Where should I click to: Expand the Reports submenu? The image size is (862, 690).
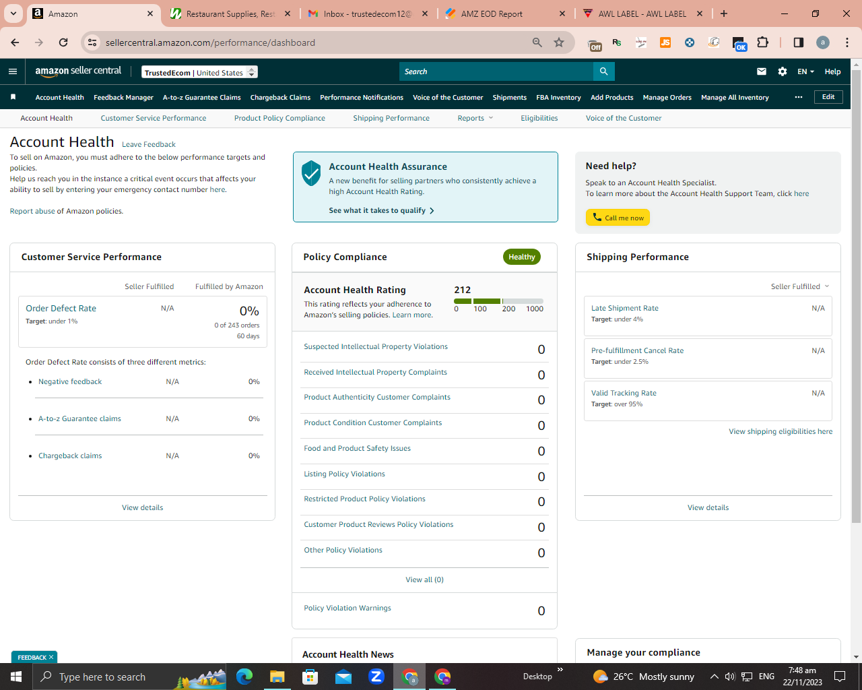(x=475, y=118)
